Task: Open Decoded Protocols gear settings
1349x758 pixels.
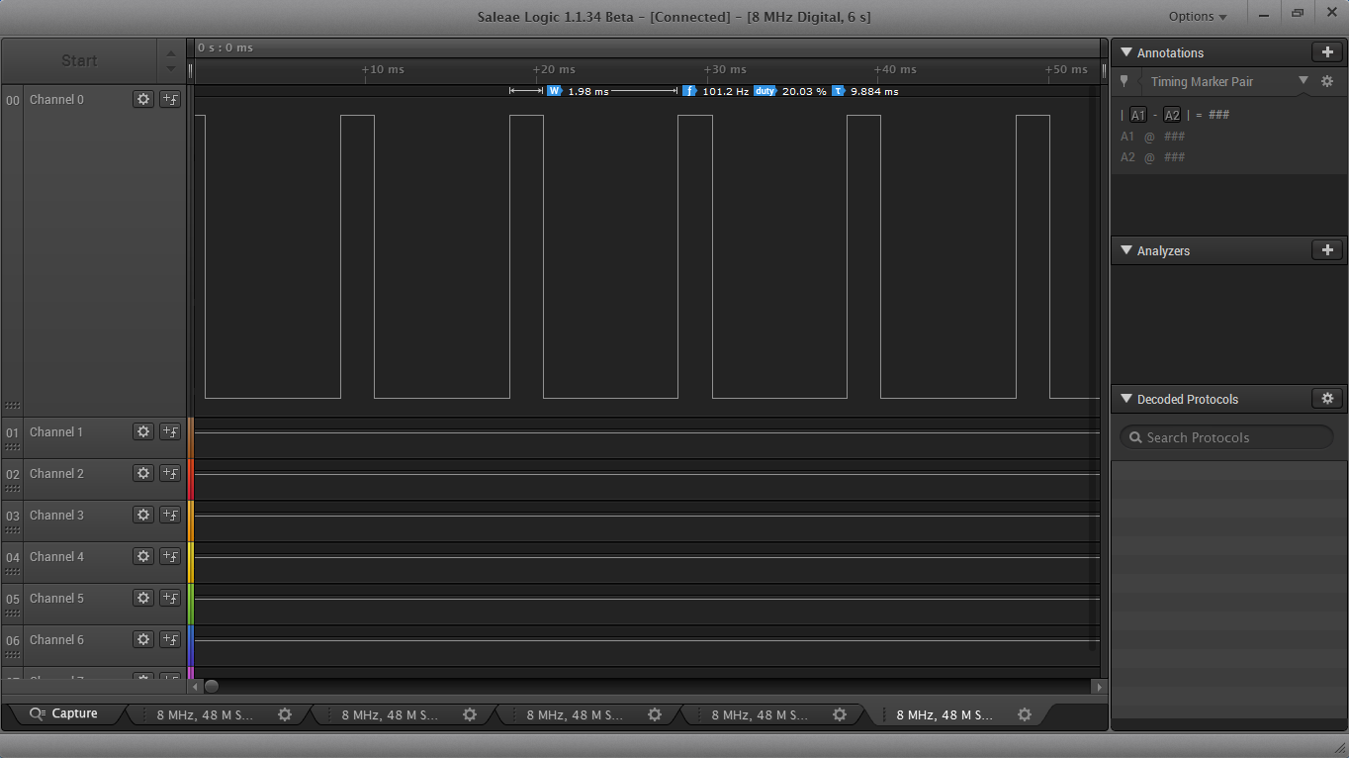Action: pos(1327,399)
